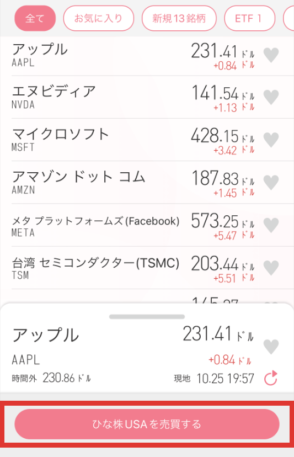Switch to お気に入り tab
The height and width of the screenshot is (457, 294).
99,18
